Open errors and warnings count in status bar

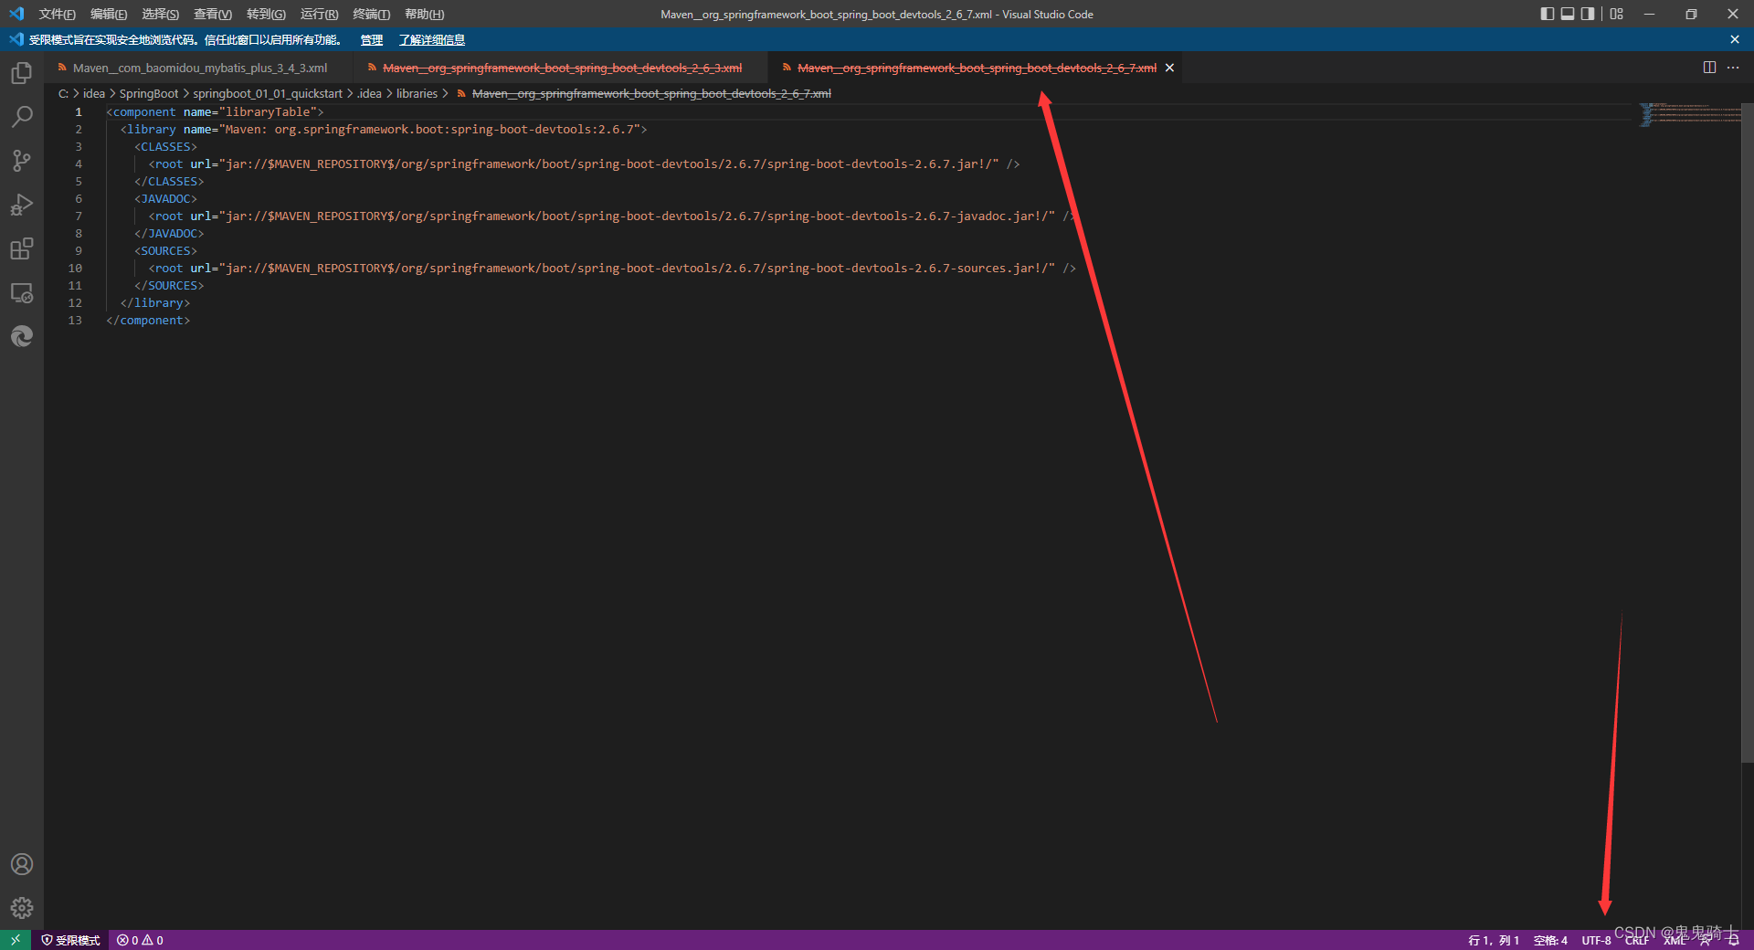[140, 940]
